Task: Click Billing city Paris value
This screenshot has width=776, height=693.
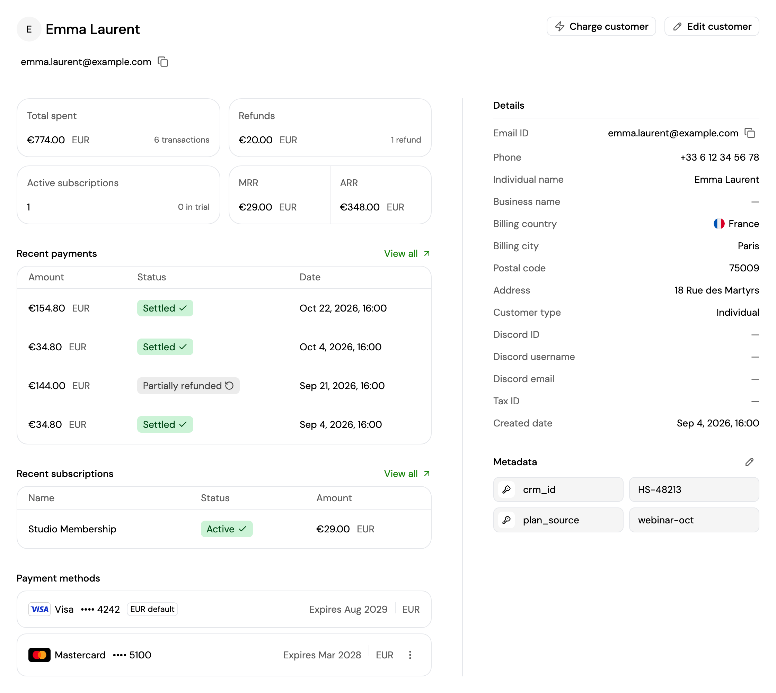Action: pyautogui.click(x=748, y=246)
